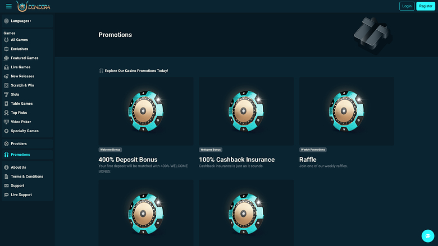
Task: Click the Exclusives sidebar icon
Action: pos(6,49)
